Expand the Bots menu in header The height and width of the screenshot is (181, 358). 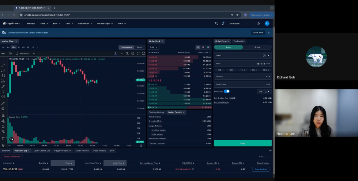pos(57,24)
